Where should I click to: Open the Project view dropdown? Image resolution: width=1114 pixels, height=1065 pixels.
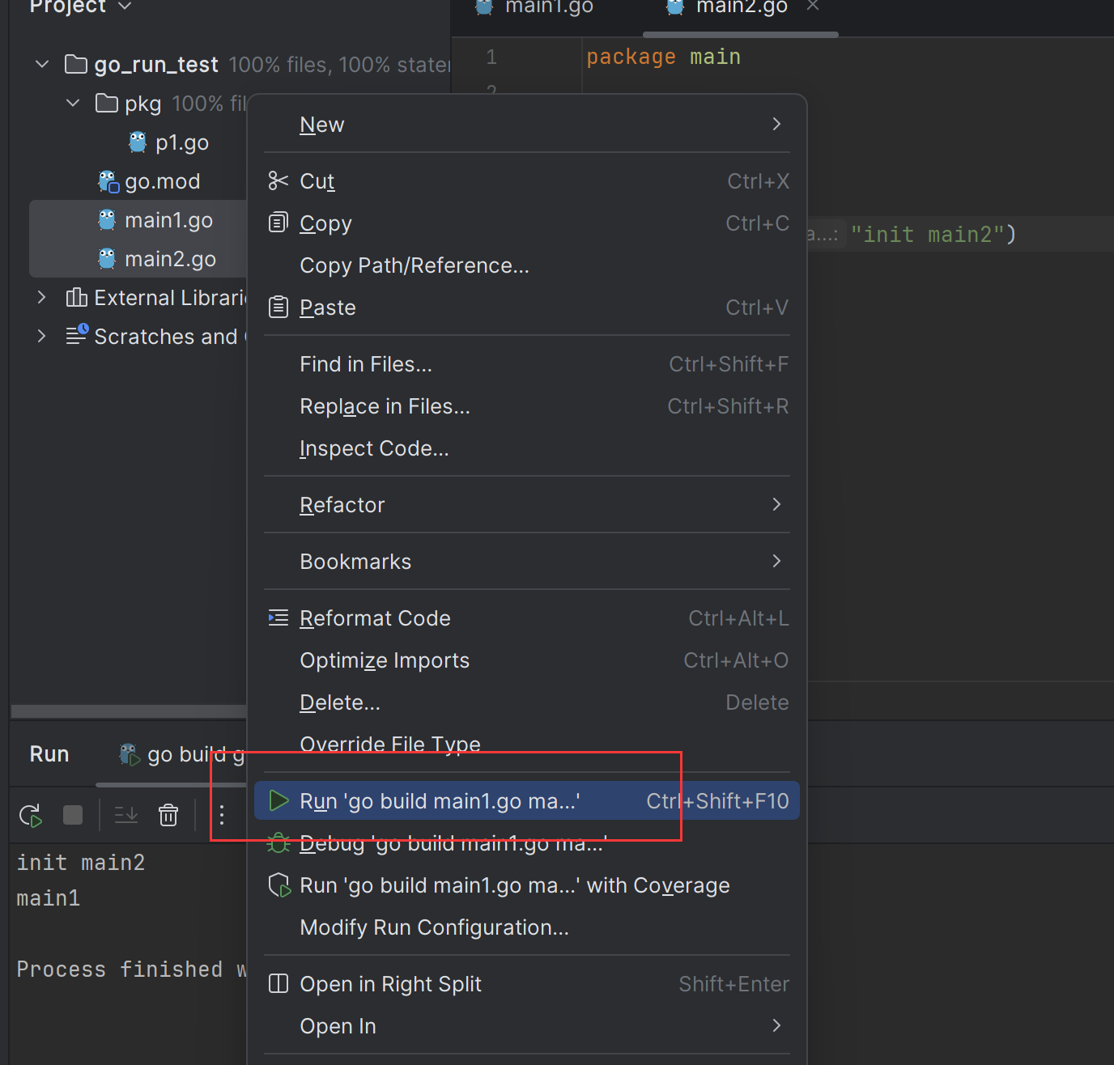[125, 6]
